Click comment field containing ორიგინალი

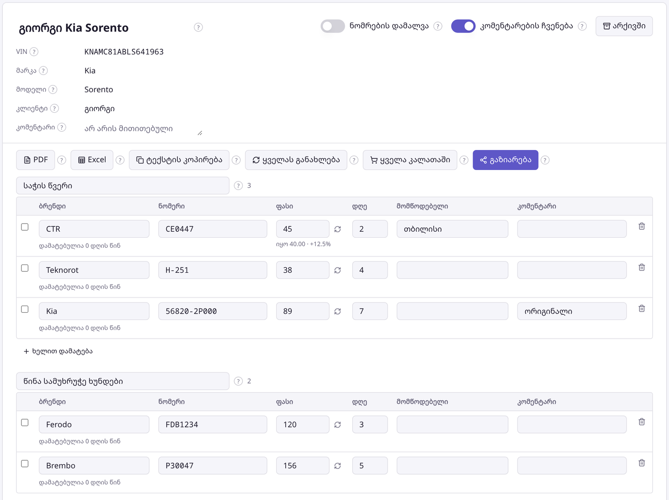[572, 311]
